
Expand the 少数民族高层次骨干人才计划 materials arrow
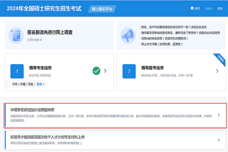pos(219,140)
